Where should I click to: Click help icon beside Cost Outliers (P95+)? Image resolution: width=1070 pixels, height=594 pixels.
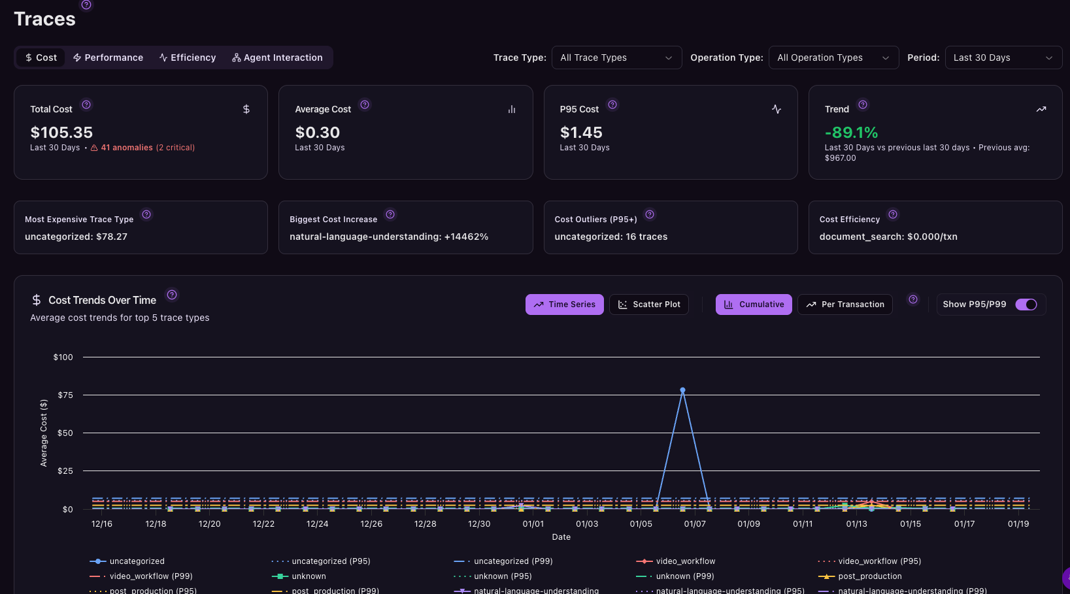(650, 214)
